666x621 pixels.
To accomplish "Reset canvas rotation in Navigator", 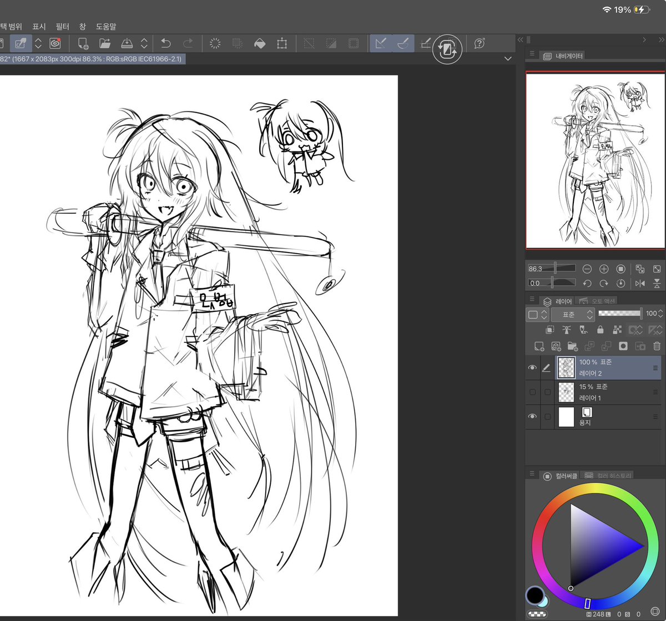I will click(621, 283).
